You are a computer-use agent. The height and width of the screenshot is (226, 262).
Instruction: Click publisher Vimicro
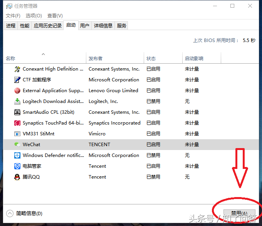[x=97, y=134]
